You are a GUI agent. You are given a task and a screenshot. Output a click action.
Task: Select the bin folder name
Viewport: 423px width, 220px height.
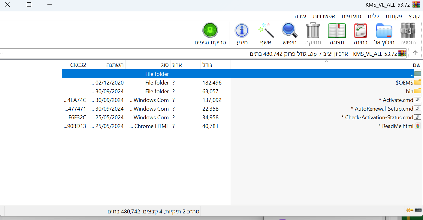click(410, 91)
